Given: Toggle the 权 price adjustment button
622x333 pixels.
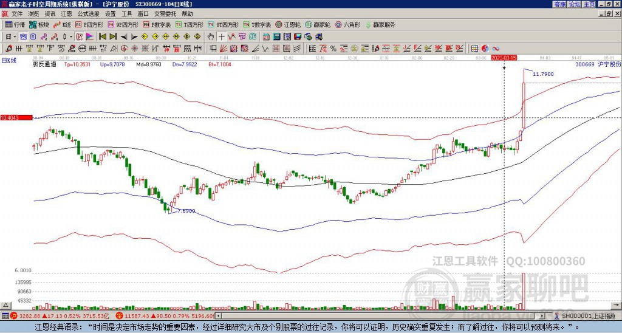Looking at the screenshot, I should click(79, 37).
